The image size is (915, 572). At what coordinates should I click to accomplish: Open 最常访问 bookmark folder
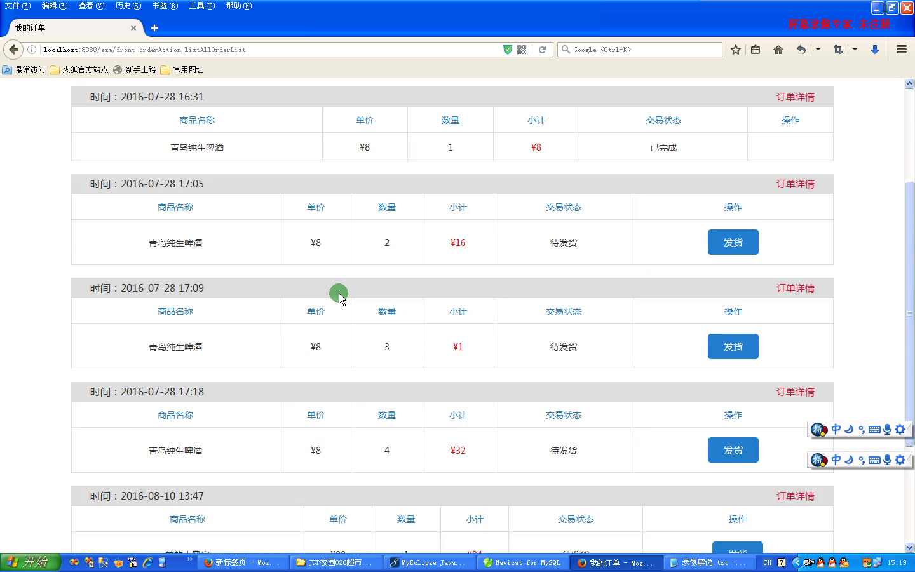pos(24,70)
